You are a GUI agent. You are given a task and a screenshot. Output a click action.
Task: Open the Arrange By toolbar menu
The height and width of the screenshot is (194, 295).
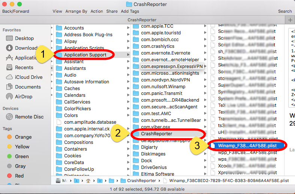[77, 11]
